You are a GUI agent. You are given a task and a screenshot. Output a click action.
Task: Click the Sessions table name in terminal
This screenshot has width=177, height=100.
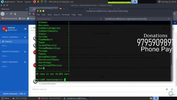(43, 25)
